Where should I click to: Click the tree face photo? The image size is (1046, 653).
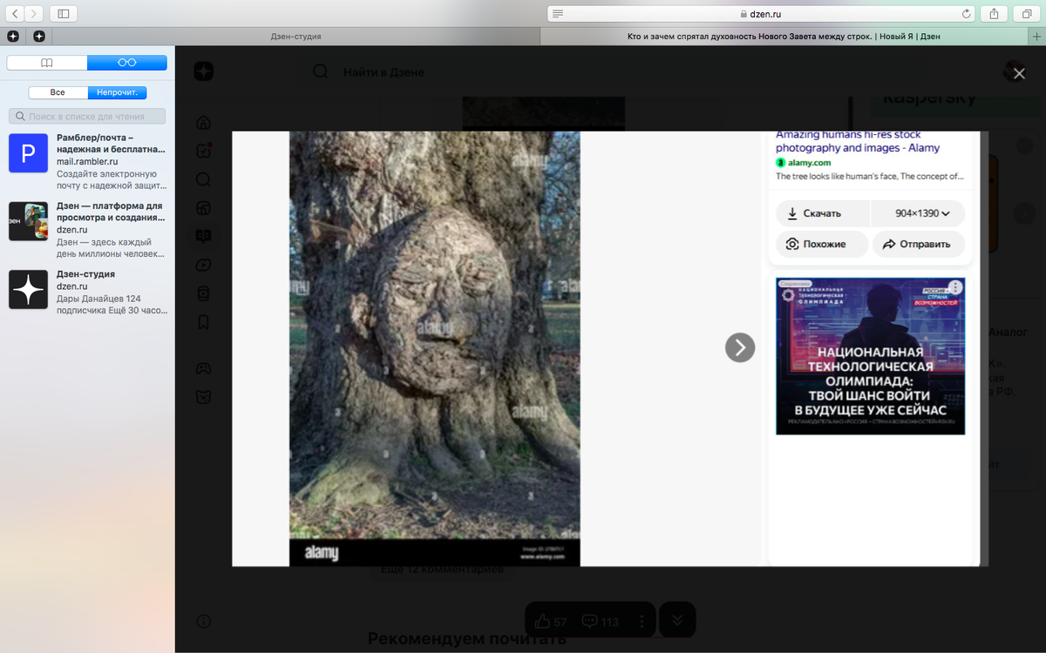[x=434, y=348]
